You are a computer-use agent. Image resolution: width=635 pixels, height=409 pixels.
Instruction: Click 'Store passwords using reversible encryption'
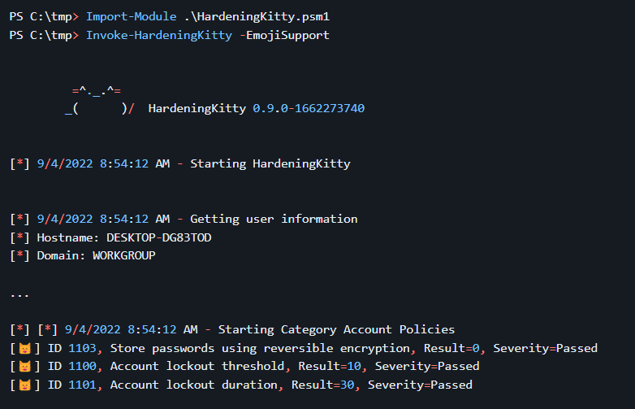pos(260,348)
